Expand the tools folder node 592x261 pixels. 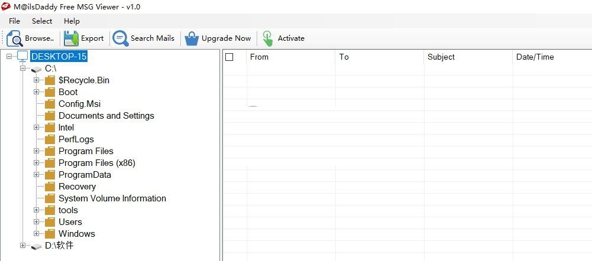point(36,210)
